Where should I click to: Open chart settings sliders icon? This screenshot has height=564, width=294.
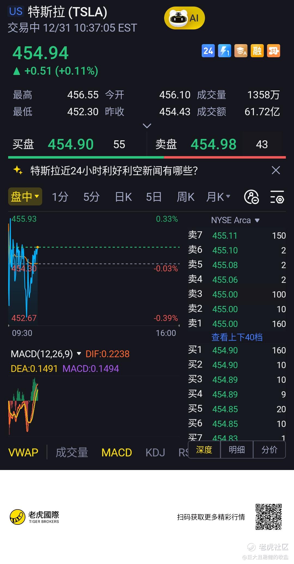(x=277, y=197)
